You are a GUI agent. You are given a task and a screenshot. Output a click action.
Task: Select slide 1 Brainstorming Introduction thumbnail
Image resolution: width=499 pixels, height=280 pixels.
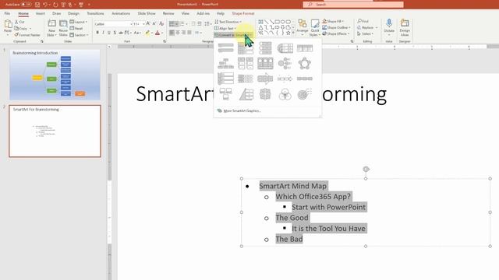coord(55,75)
